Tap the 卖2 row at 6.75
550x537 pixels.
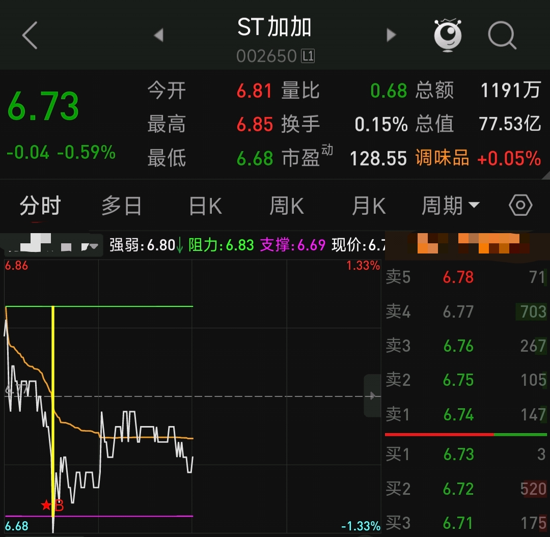pos(466,380)
